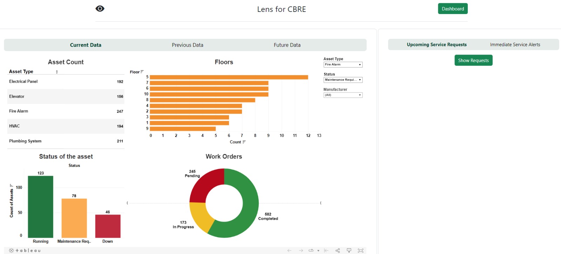Select the Elevator row
The width and height of the screenshot is (561, 254).
click(66, 97)
